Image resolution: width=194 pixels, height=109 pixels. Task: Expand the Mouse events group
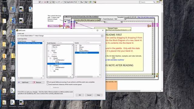coord(76,47)
